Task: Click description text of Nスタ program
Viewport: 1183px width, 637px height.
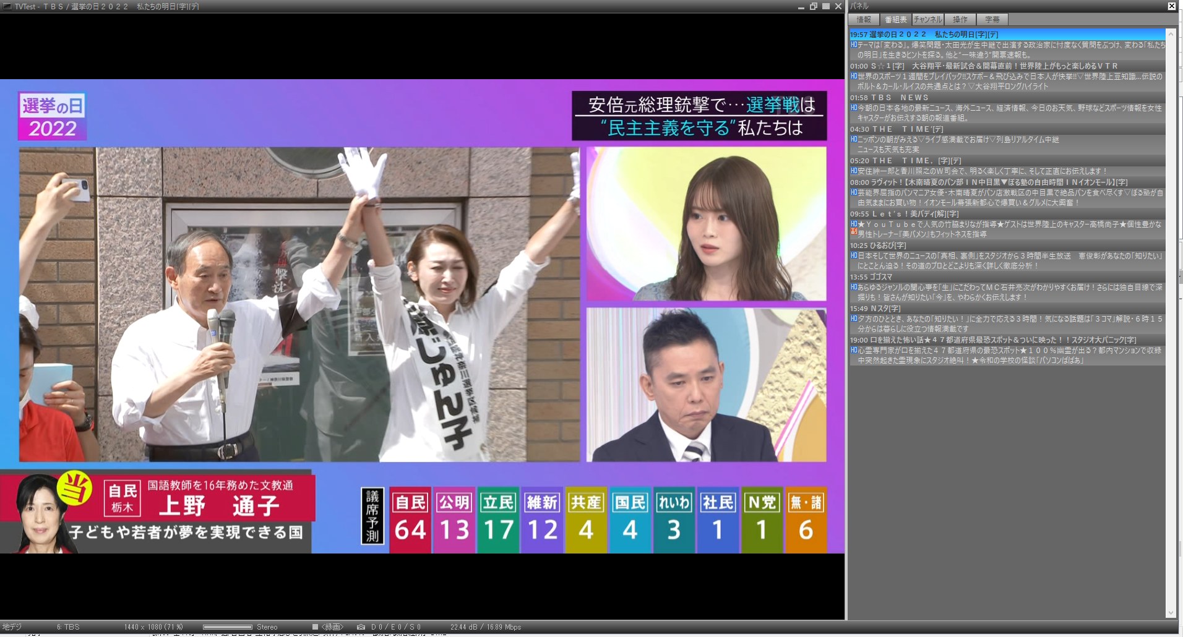Action: [x=1010, y=324]
